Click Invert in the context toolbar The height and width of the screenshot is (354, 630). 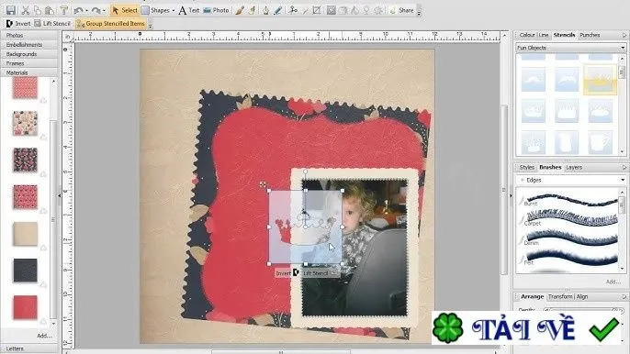[18, 24]
